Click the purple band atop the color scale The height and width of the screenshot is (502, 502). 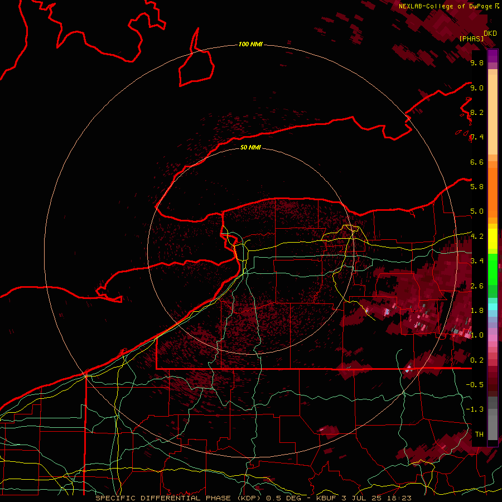[493, 56]
